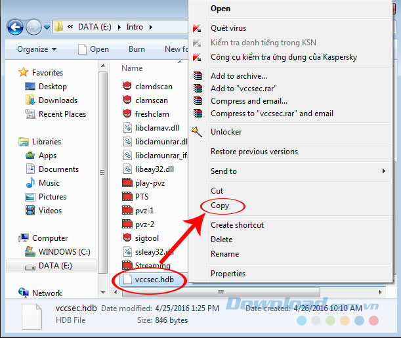Viewport: 401px width, 338px height.
Task: Click Burn in the toolbar
Action: click(137, 49)
